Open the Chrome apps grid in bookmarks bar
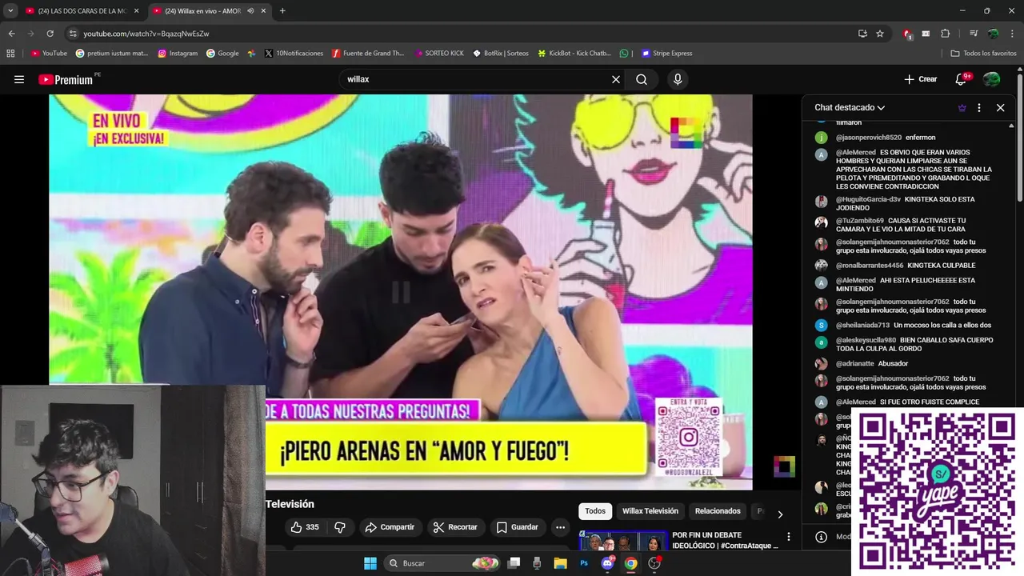The width and height of the screenshot is (1024, 576). coord(10,54)
